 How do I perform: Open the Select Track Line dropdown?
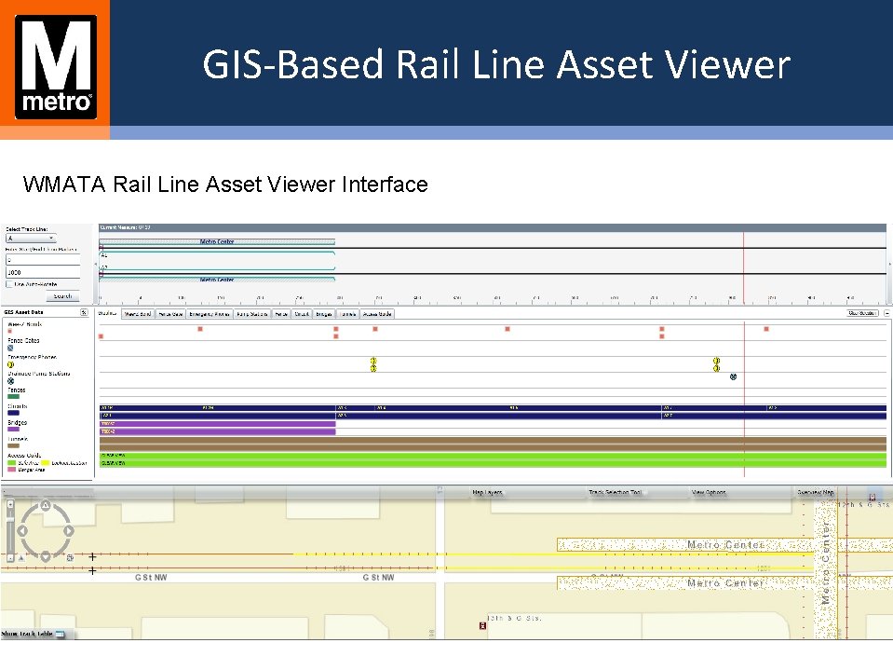pyautogui.click(x=31, y=239)
